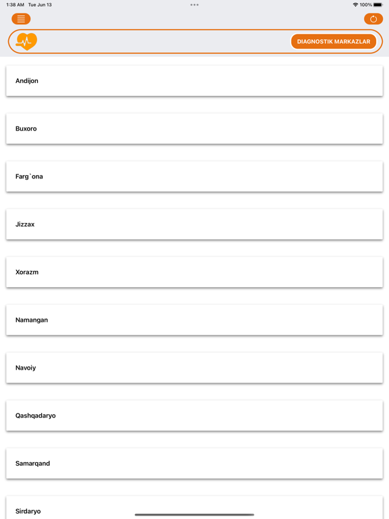Choose Jizzax from the list
This screenshot has width=389, height=519.
pos(194,224)
